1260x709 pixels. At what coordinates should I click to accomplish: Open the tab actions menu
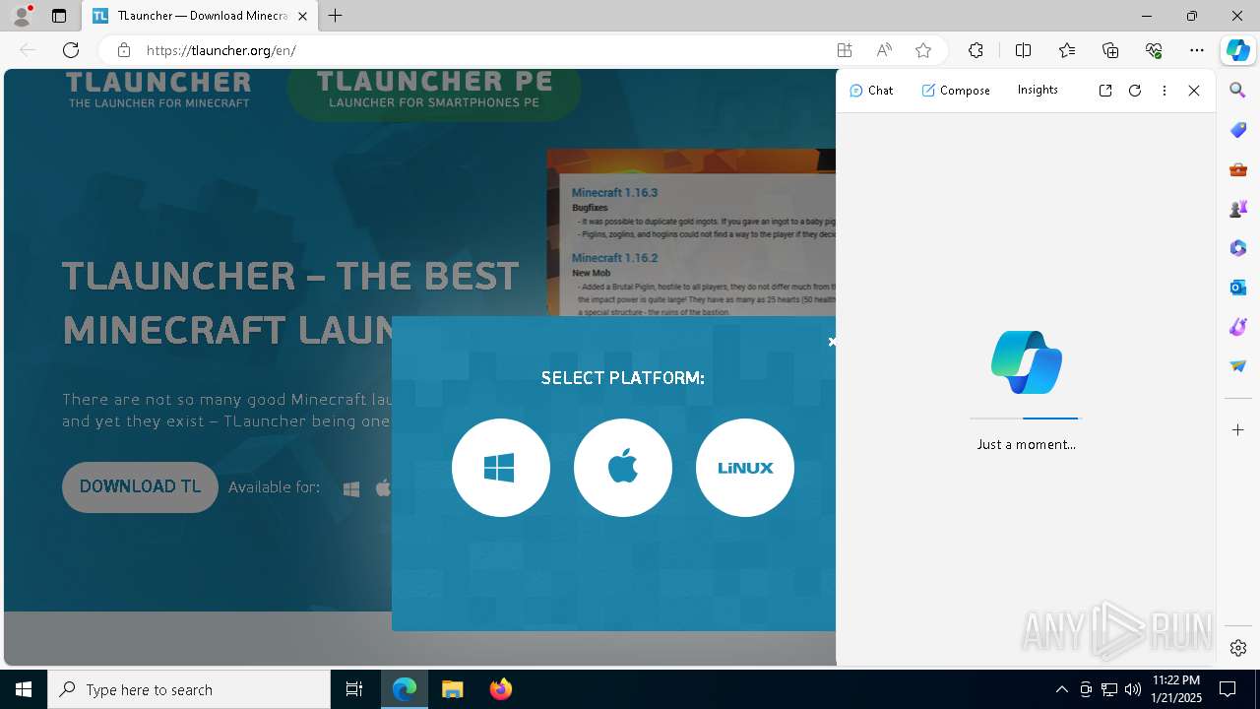[59, 16]
